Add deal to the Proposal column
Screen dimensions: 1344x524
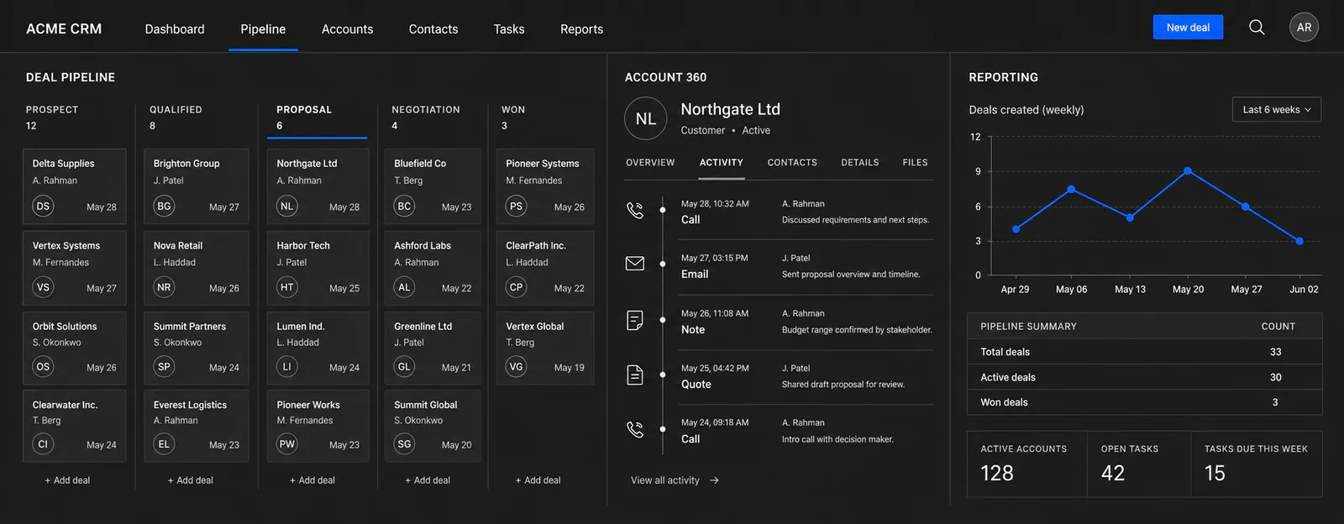[x=312, y=480]
